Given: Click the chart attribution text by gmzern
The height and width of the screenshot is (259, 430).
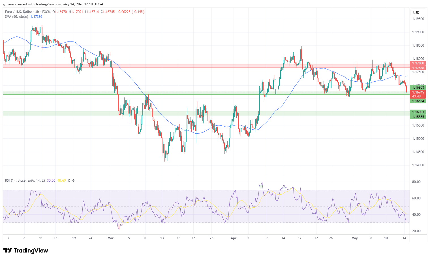Looking at the screenshot, I should (x=53, y=4).
